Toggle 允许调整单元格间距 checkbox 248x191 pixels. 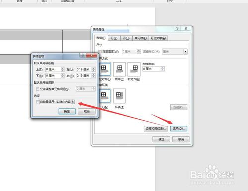38,89
